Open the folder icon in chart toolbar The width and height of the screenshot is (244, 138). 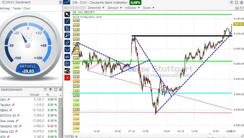click(x=237, y=8)
